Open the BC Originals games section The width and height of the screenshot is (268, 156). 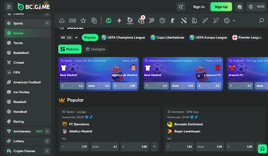(130, 20)
